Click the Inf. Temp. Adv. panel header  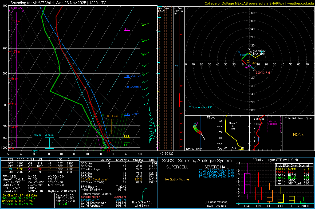click(179, 11)
